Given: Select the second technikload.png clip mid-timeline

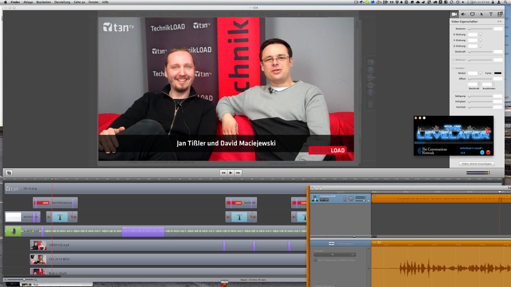Looking at the screenshot, I should coord(241,202).
